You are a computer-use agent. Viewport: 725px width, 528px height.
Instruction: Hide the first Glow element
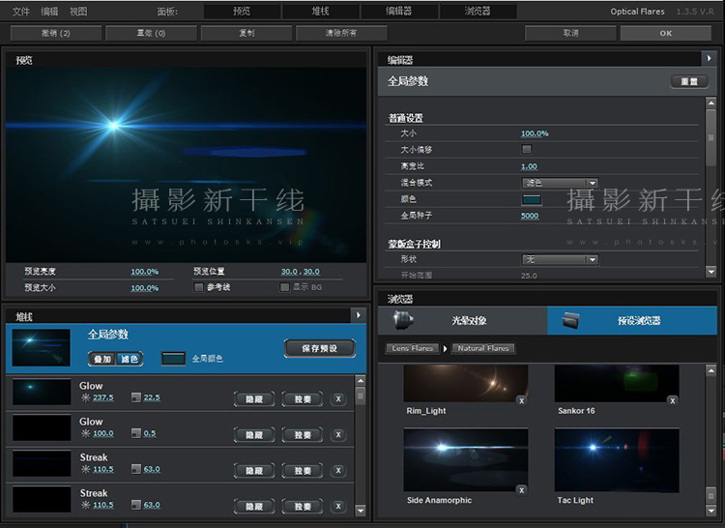click(x=254, y=399)
